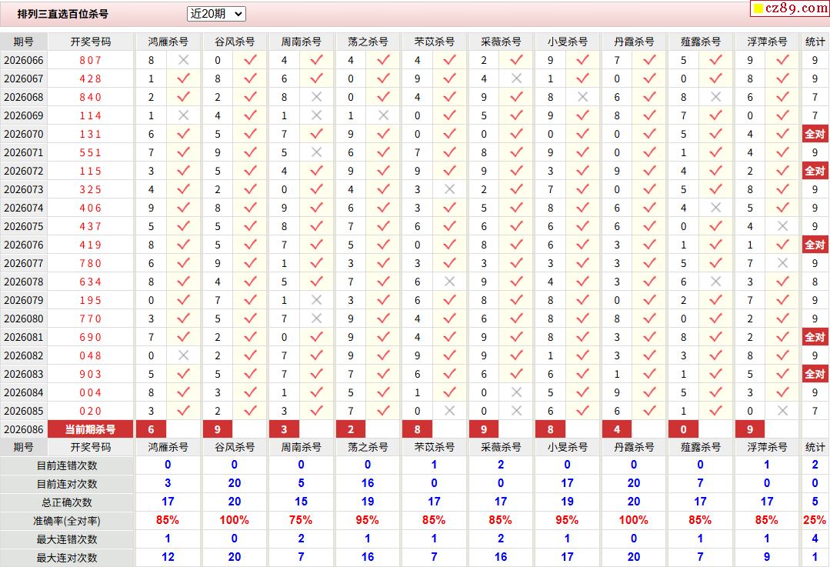Click the 准确率(全对率) row label
Image resolution: width=830 pixels, height=567 pixels.
[x=67, y=521]
